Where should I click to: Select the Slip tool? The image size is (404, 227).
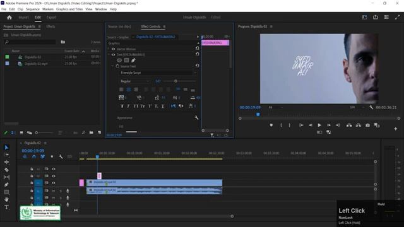pyautogui.click(x=6, y=177)
